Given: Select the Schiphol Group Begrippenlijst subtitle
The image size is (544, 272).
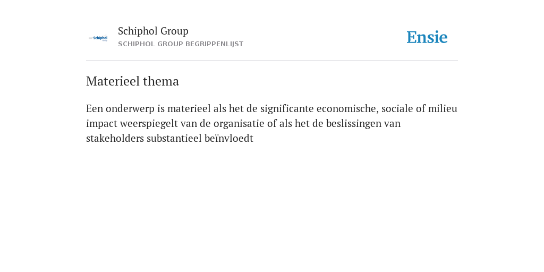Looking at the screenshot, I should pos(181,44).
